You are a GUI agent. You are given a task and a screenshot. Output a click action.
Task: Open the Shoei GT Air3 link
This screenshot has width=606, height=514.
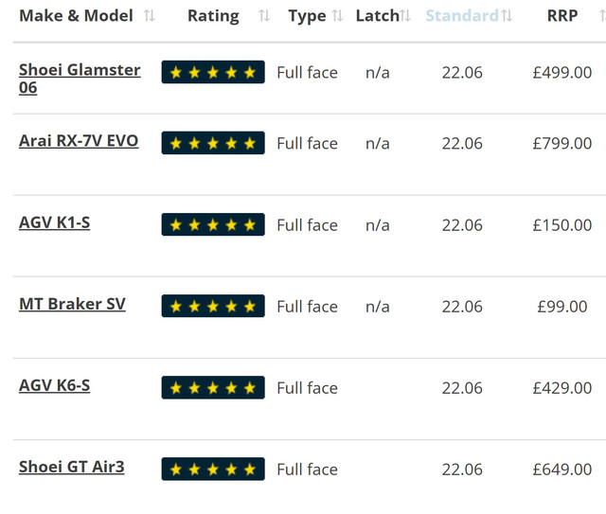click(x=72, y=467)
